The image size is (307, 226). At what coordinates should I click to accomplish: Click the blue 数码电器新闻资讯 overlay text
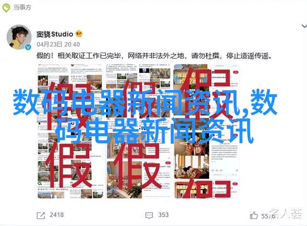coord(145,116)
